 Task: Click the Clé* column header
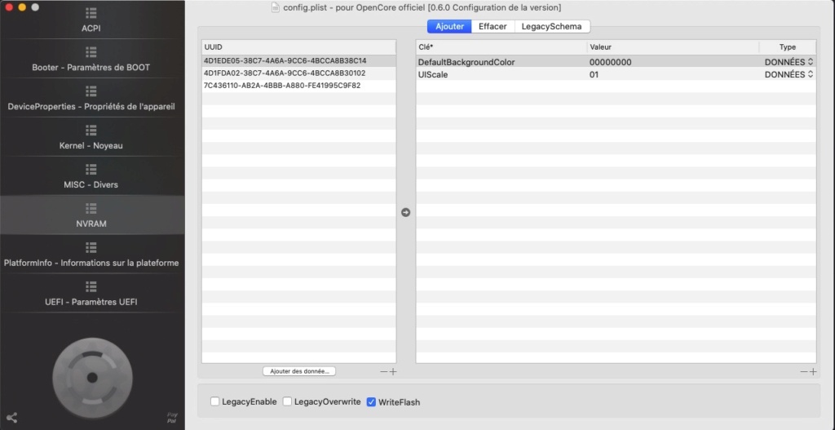coord(501,47)
